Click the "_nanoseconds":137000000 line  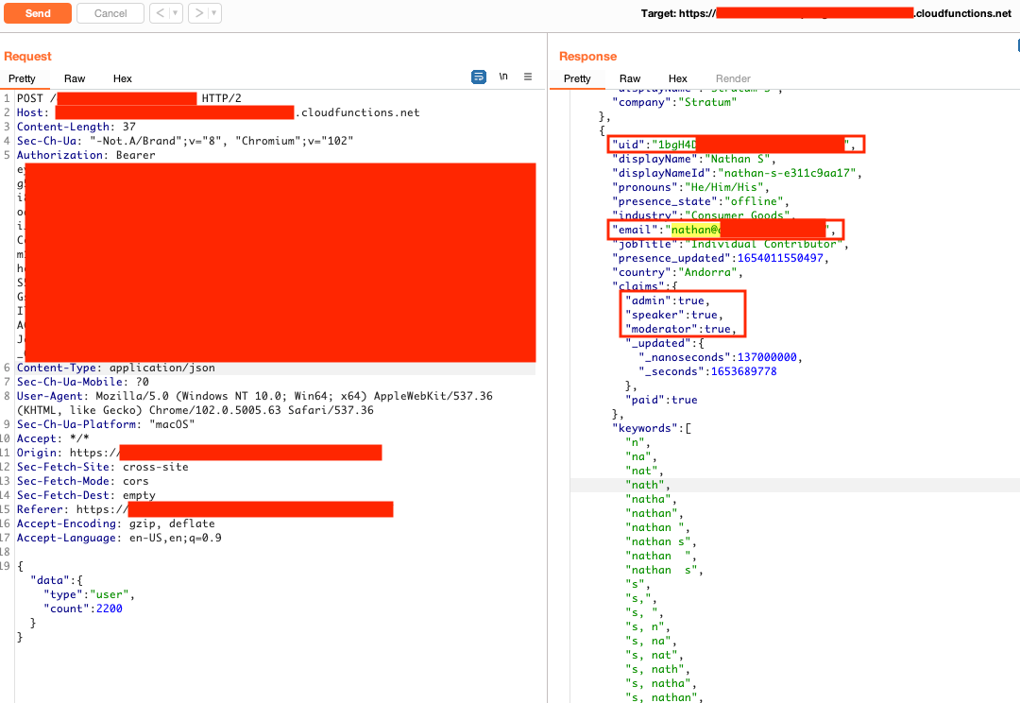click(720, 357)
